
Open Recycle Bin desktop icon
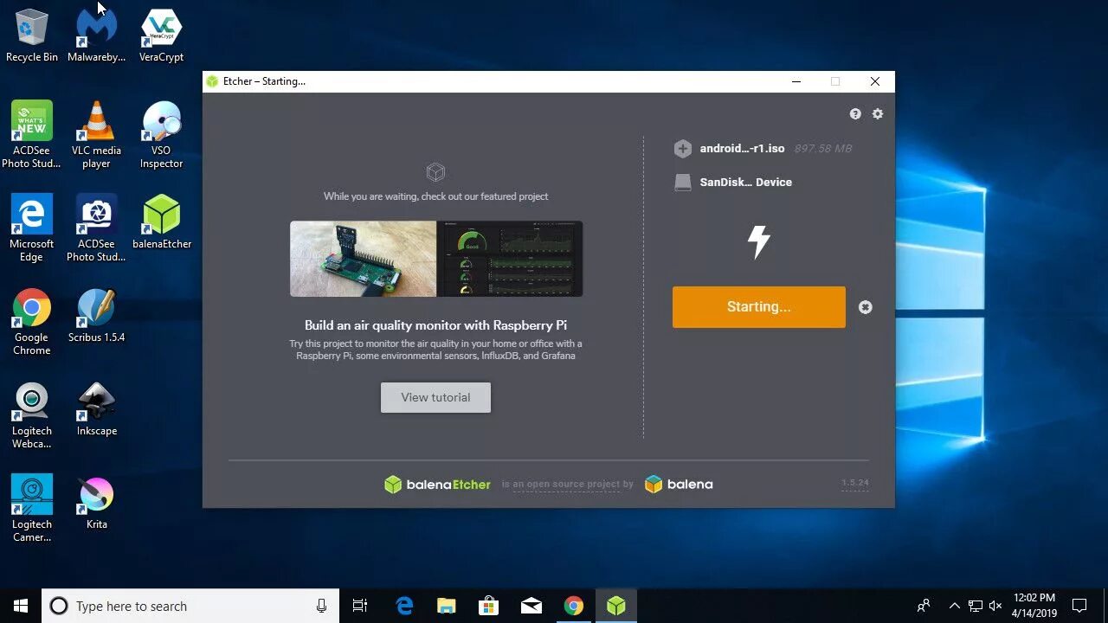32,36
